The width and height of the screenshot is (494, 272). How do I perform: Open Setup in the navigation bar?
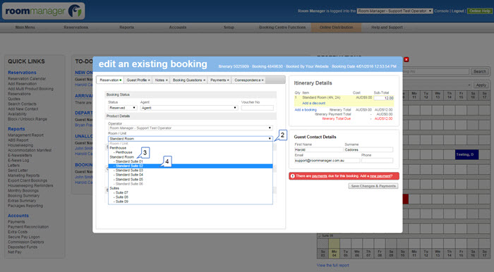click(229, 27)
